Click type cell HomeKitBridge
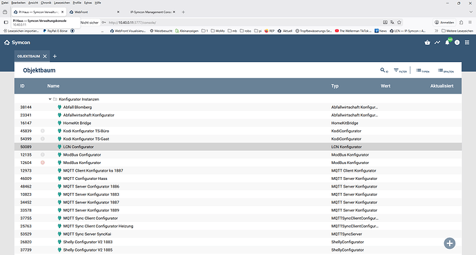 click(x=344, y=123)
